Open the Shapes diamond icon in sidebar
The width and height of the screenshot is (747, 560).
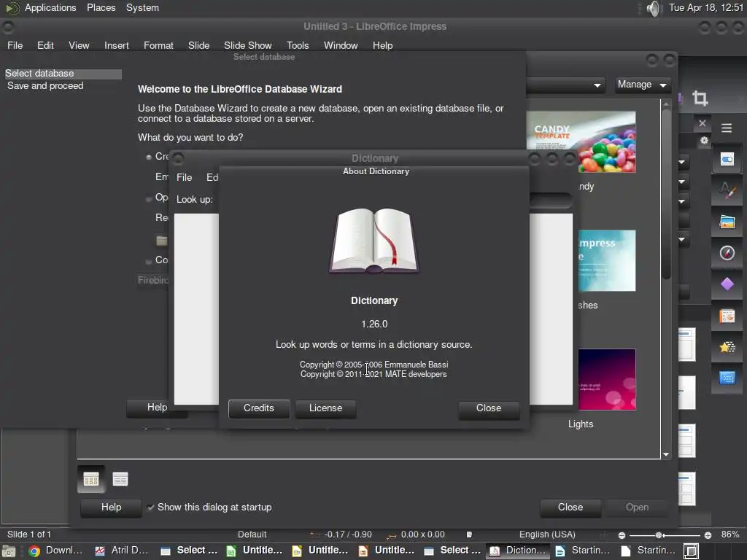727,284
